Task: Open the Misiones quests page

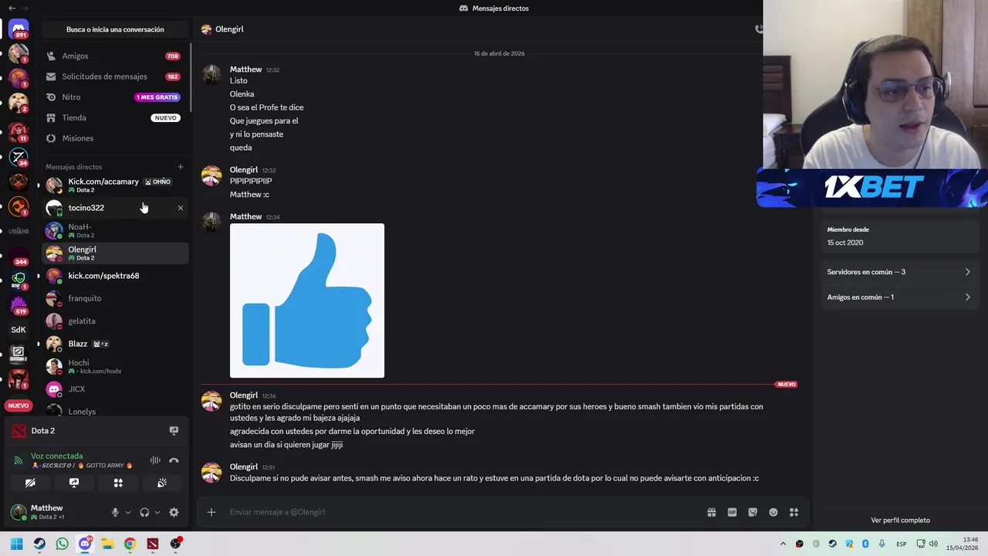Action: click(114, 138)
